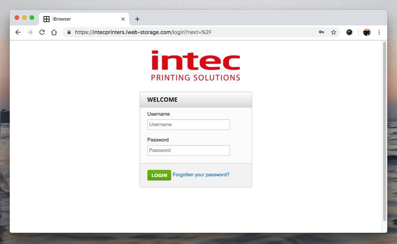Viewport: 397px width, 244px height.
Task: Open the browser profile avatar
Action: click(x=367, y=32)
